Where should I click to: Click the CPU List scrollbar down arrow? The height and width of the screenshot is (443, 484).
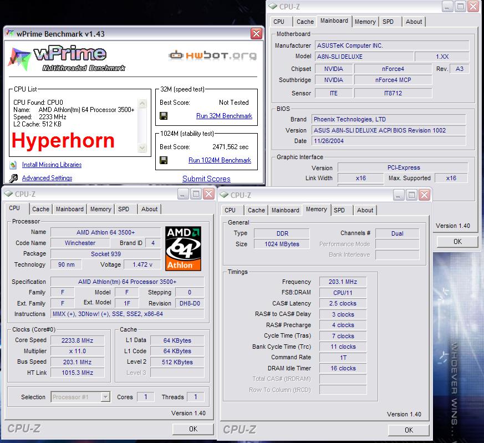point(142,147)
